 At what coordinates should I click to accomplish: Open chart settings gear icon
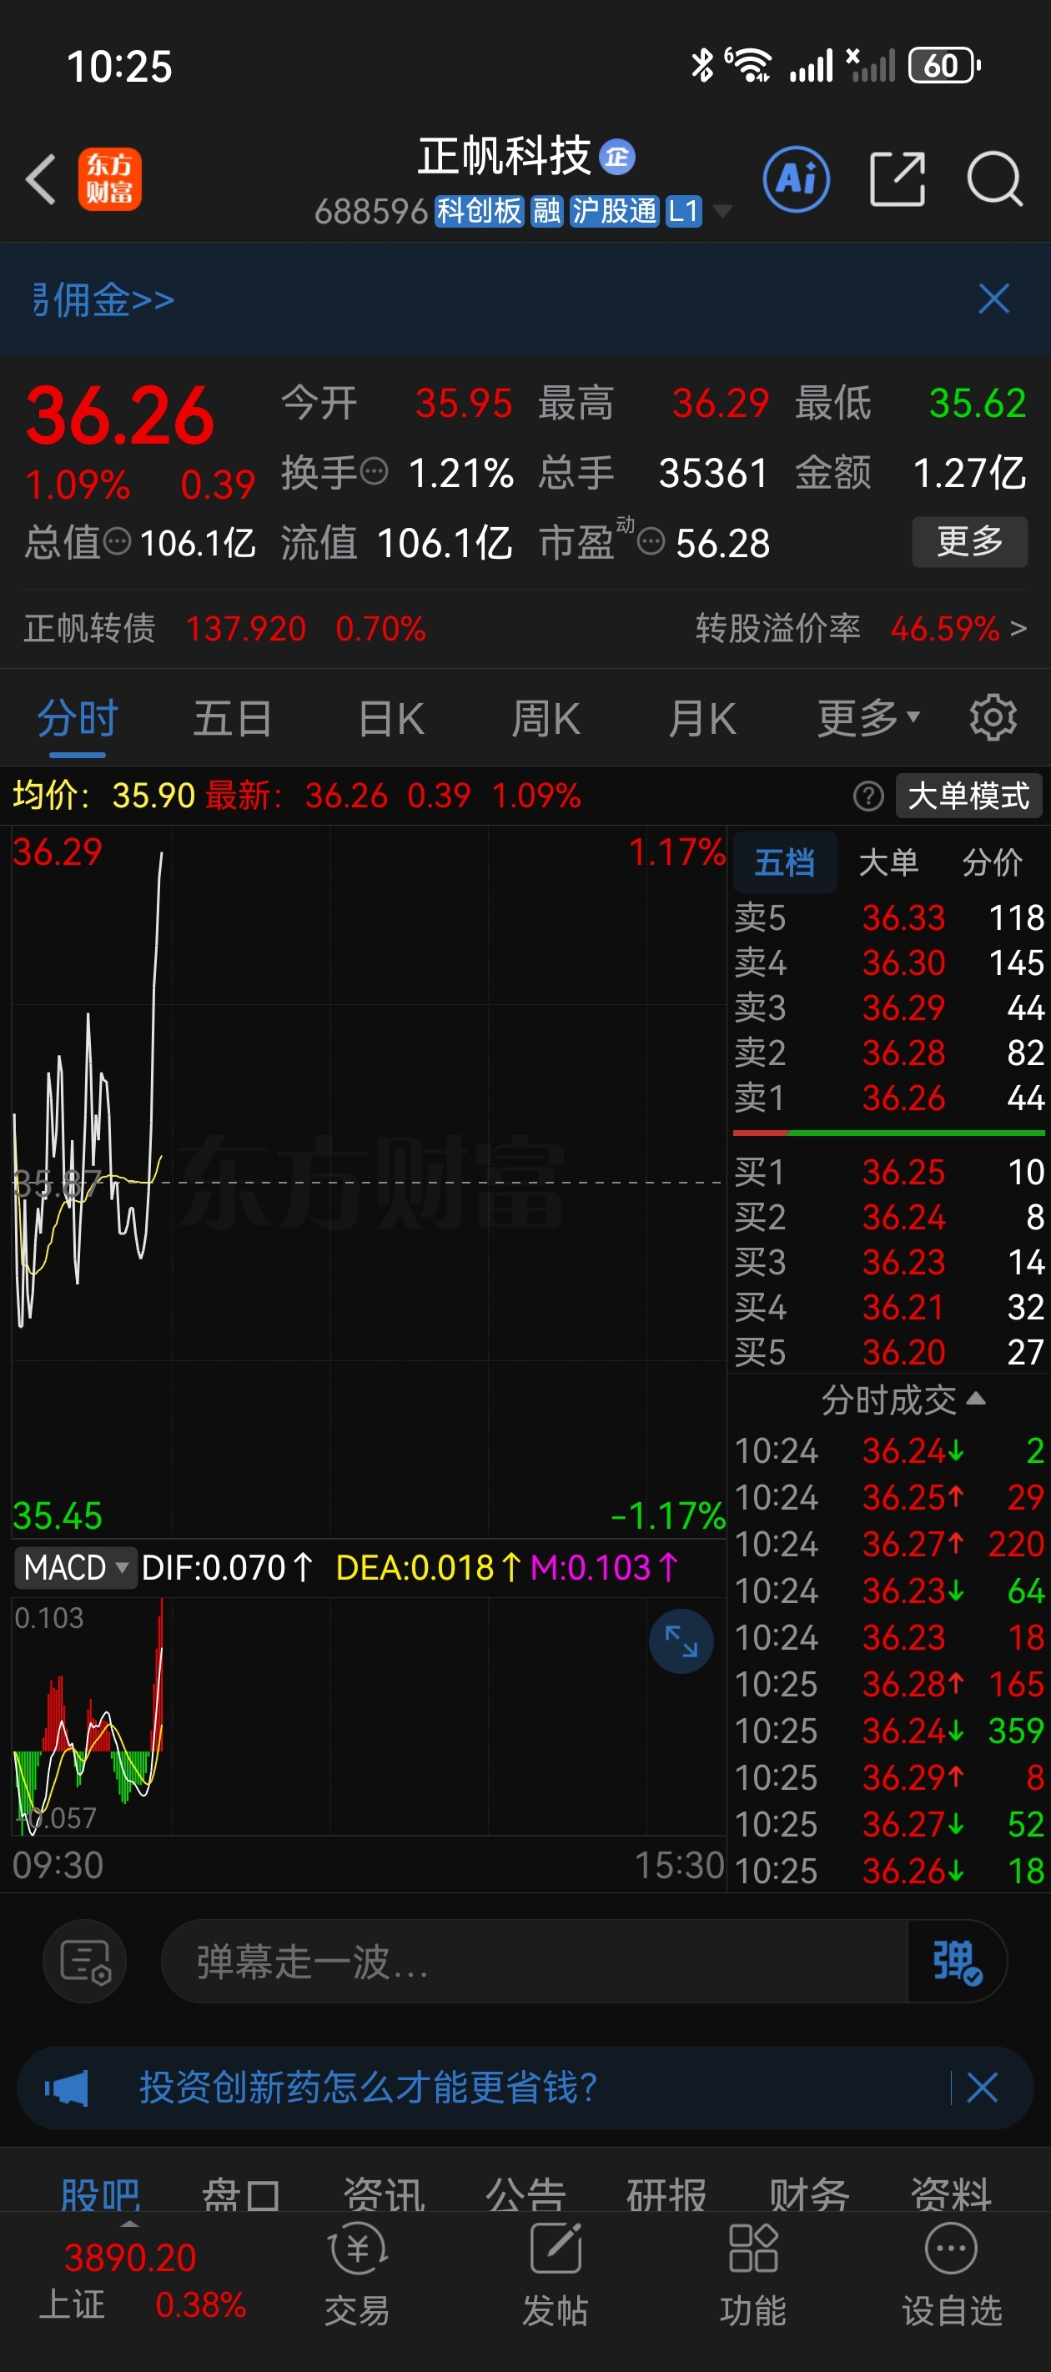(x=993, y=717)
